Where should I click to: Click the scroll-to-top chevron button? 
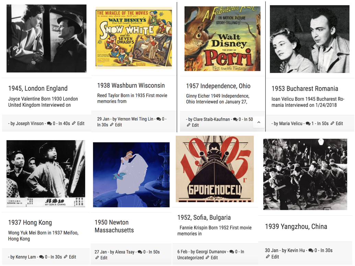pyautogui.click(x=259, y=122)
